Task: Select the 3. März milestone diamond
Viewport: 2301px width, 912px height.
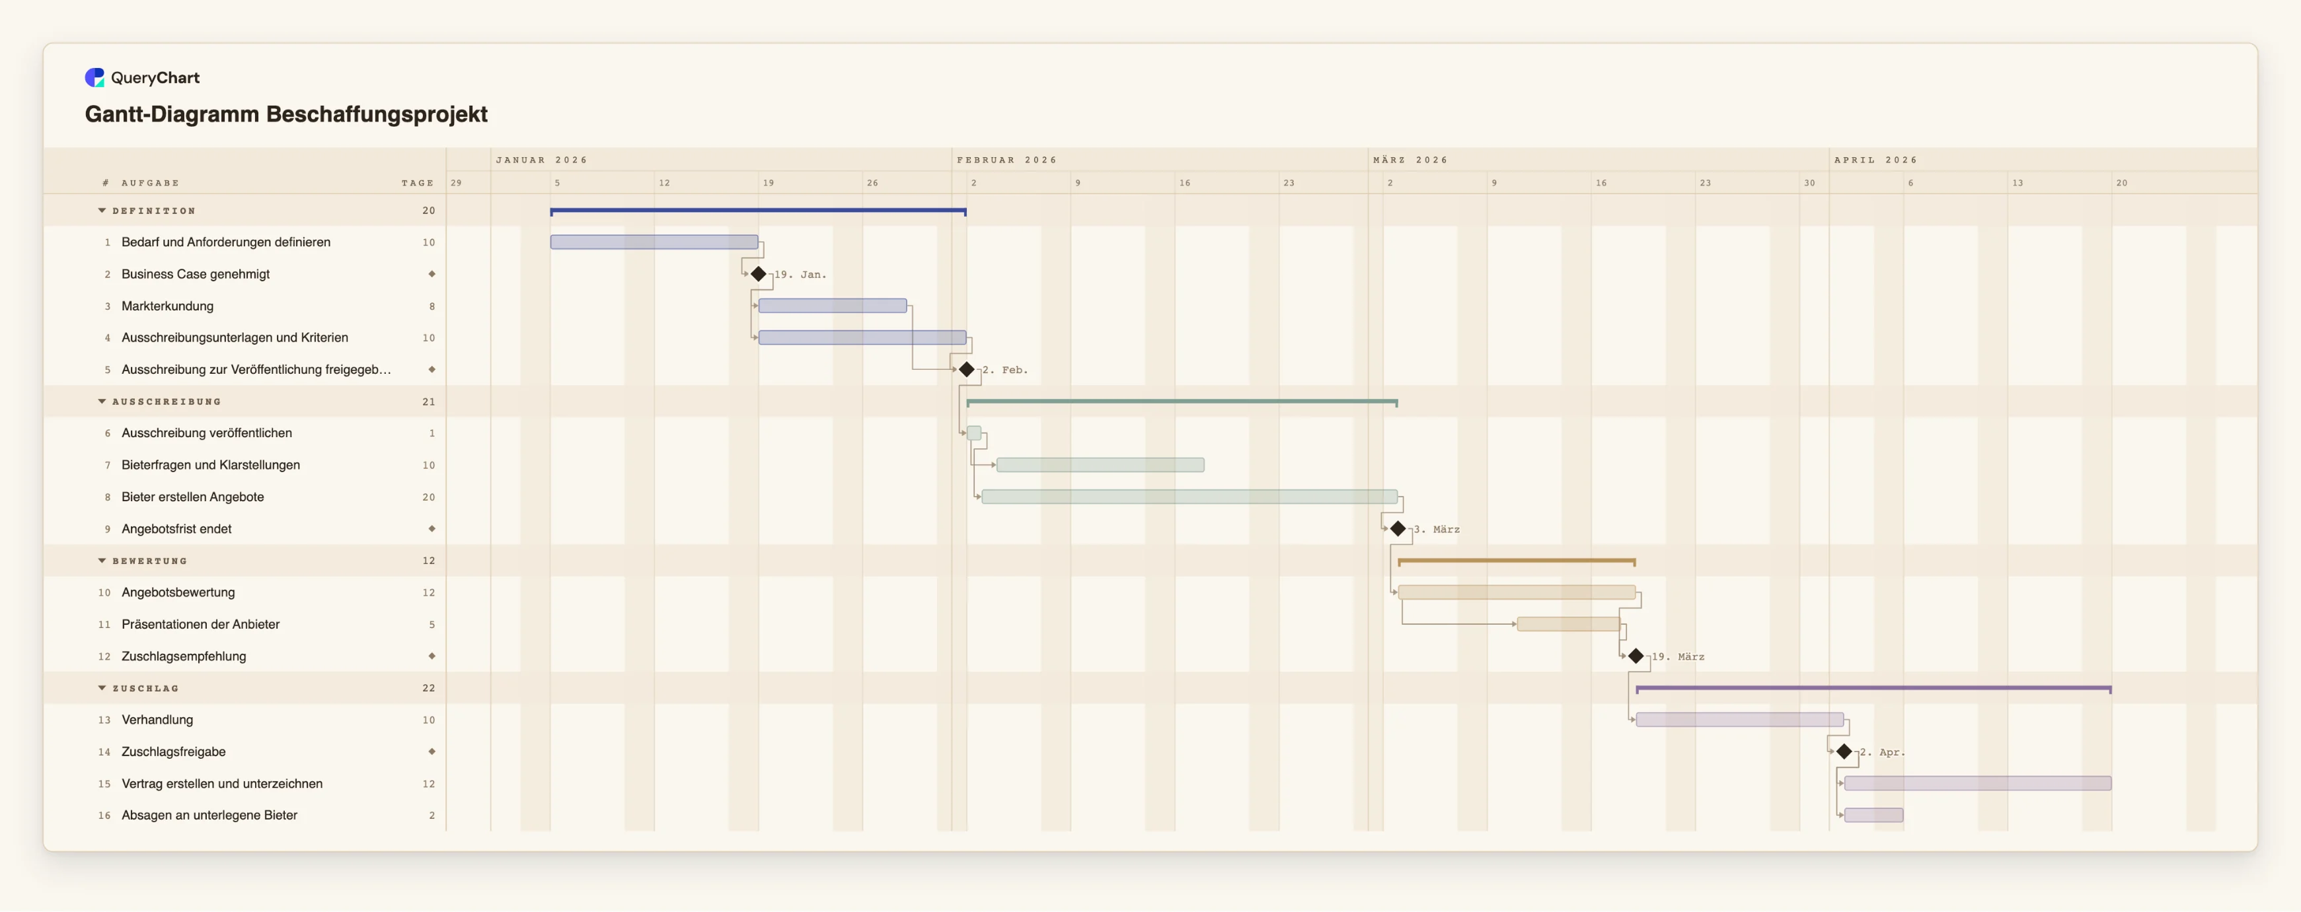Action: (x=1398, y=529)
